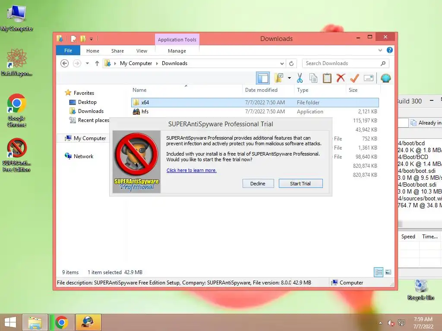Select My Computer in the navigation pane
The image size is (442, 331).
90,138
